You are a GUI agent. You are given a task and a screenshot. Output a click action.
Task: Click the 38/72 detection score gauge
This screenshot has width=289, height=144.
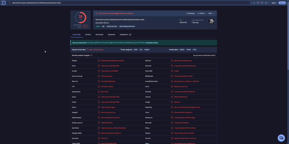coord(80,18)
